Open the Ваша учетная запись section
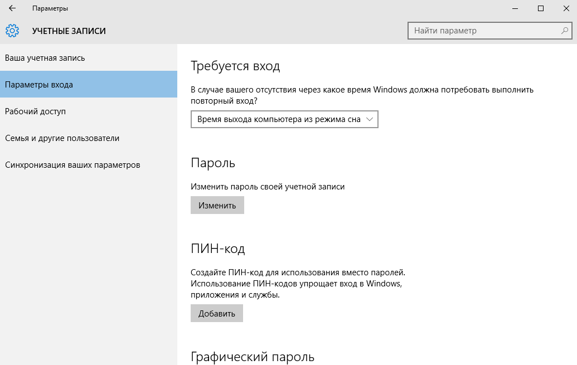The height and width of the screenshot is (365, 577). click(45, 58)
